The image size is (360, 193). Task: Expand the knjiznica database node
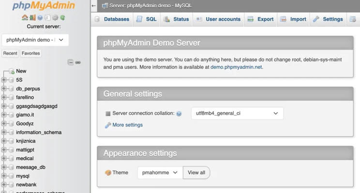click(x=4, y=141)
